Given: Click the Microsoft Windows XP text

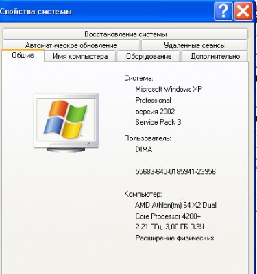Looking at the screenshot, I should tap(169, 89).
